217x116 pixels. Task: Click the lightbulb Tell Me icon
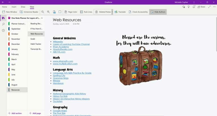(x=188, y=7)
